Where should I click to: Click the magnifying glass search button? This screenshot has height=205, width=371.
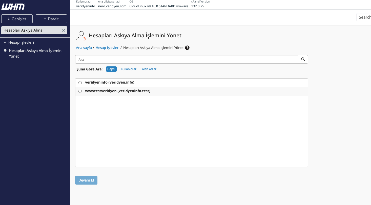click(x=303, y=59)
